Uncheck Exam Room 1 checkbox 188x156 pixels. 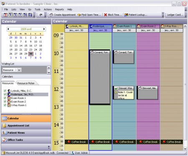[5, 98]
